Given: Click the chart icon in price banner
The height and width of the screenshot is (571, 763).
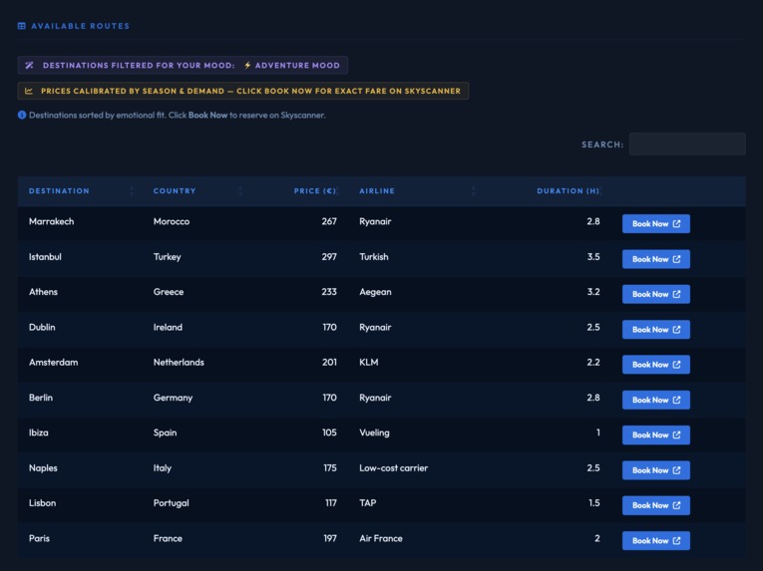Looking at the screenshot, I should [29, 91].
